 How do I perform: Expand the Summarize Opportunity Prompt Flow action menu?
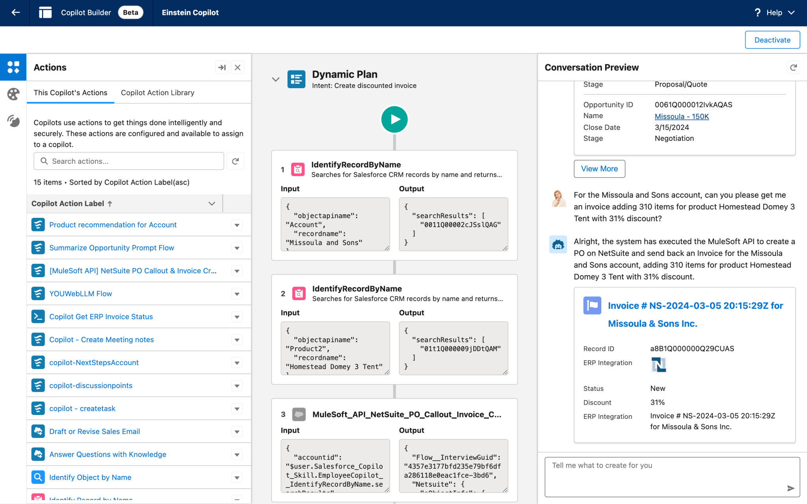[237, 248]
